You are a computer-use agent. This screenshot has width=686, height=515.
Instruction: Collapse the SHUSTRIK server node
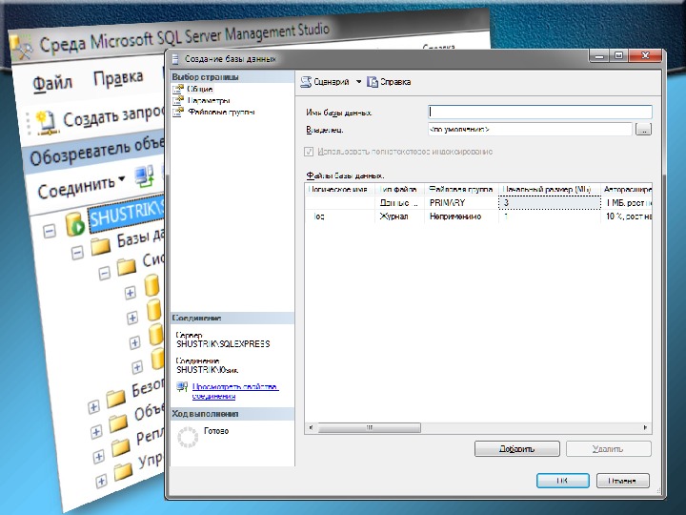coord(50,231)
